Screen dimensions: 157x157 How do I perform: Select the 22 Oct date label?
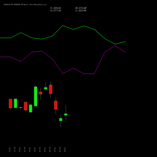coord(40,149)
